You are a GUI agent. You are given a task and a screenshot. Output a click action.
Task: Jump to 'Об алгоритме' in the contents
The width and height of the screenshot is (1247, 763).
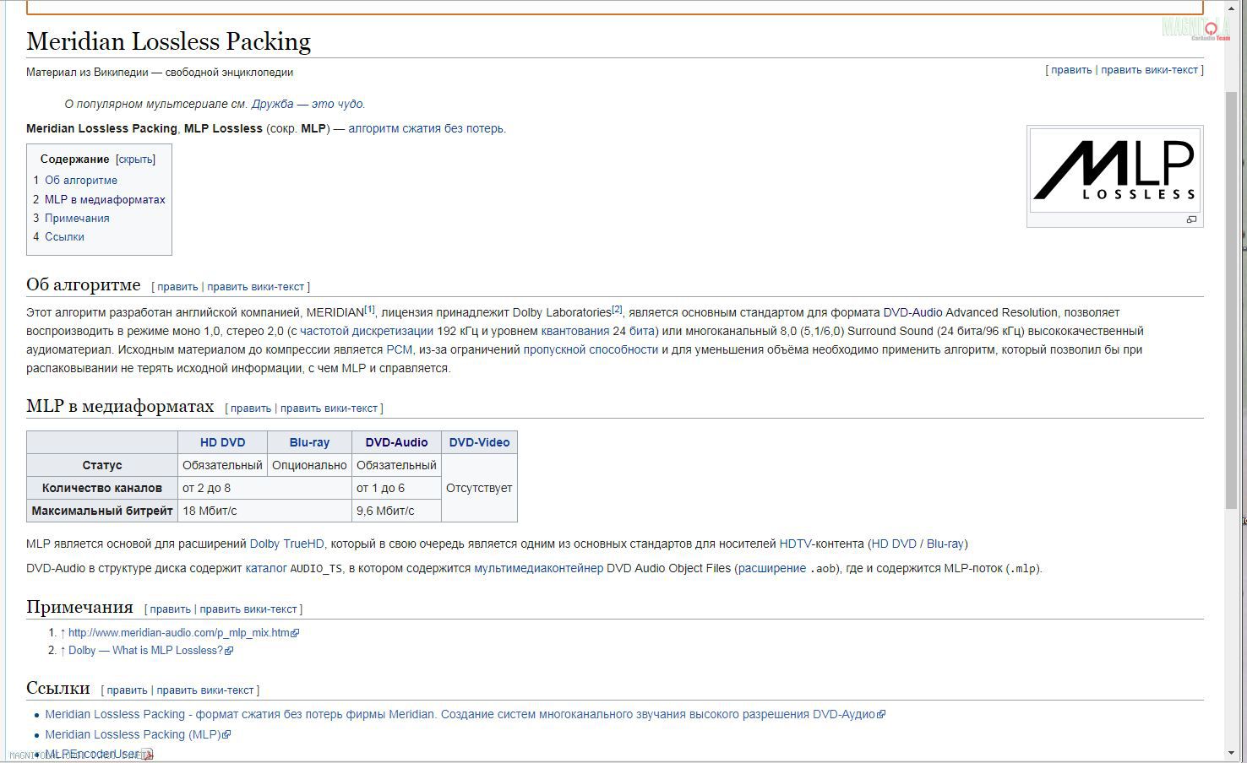click(80, 181)
